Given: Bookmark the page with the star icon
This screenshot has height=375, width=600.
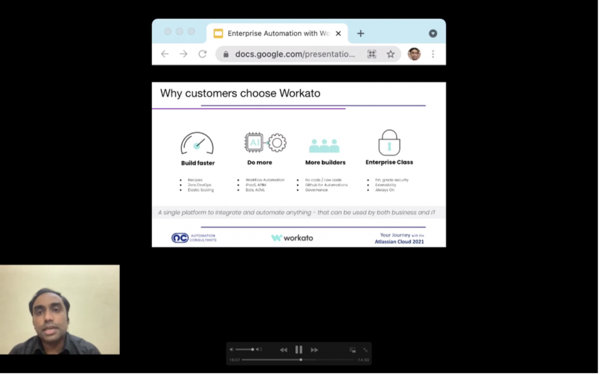Looking at the screenshot, I should click(390, 54).
